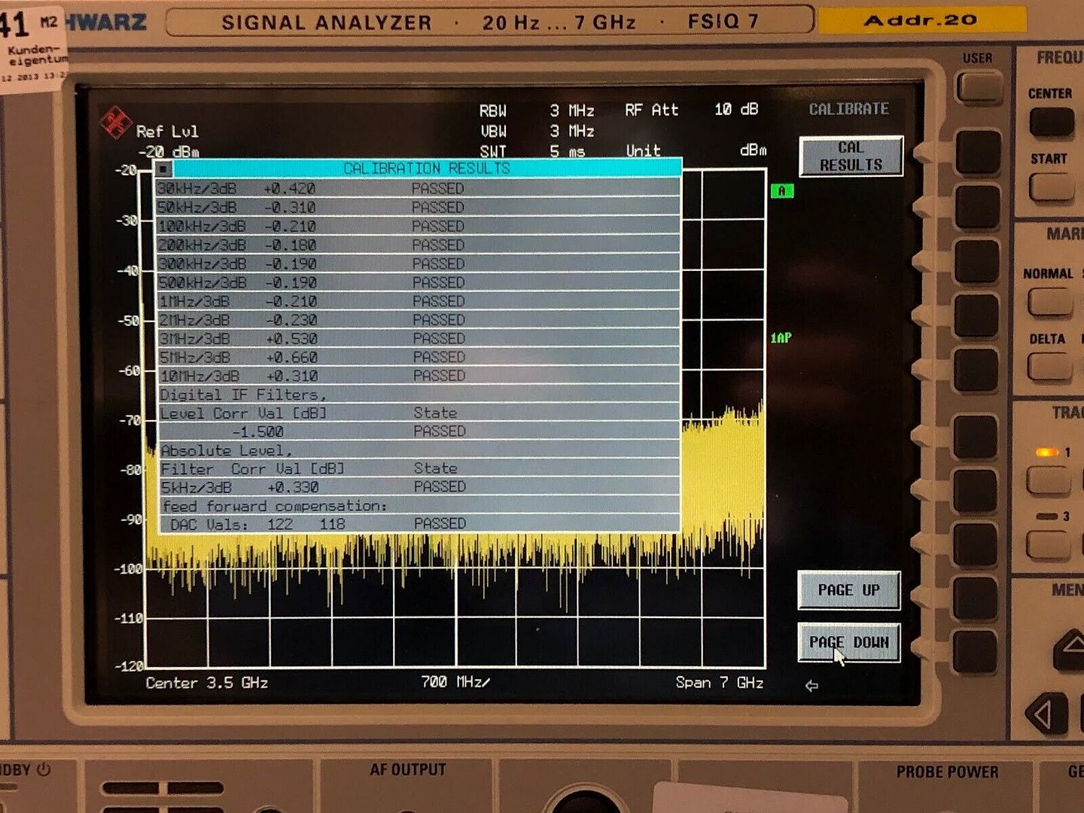1084x813 pixels.
Task: Click the Digital IF Filters heading
Action: 243,394
